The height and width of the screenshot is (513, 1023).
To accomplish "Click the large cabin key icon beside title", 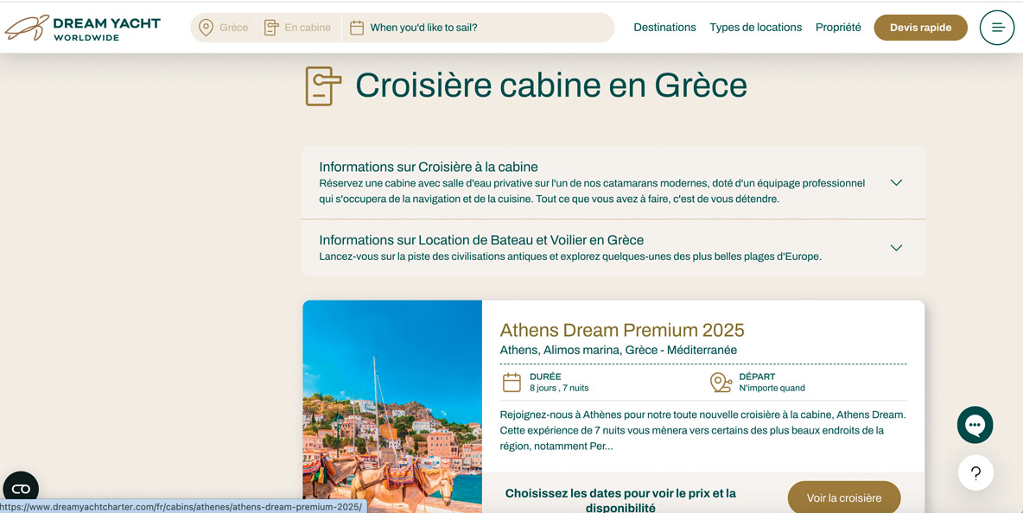I will pyautogui.click(x=323, y=85).
